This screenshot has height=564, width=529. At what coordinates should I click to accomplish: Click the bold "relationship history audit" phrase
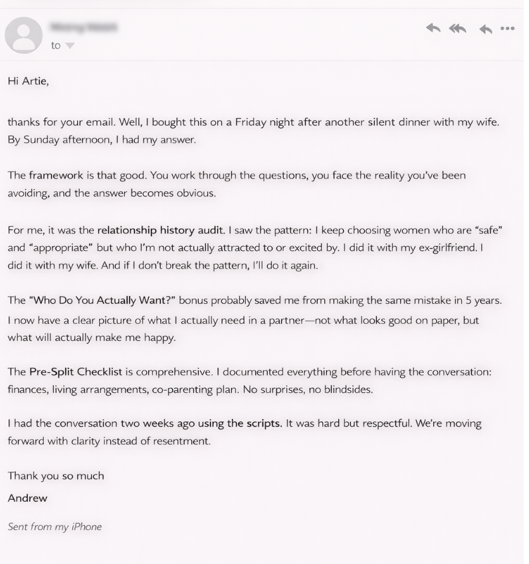[160, 231]
